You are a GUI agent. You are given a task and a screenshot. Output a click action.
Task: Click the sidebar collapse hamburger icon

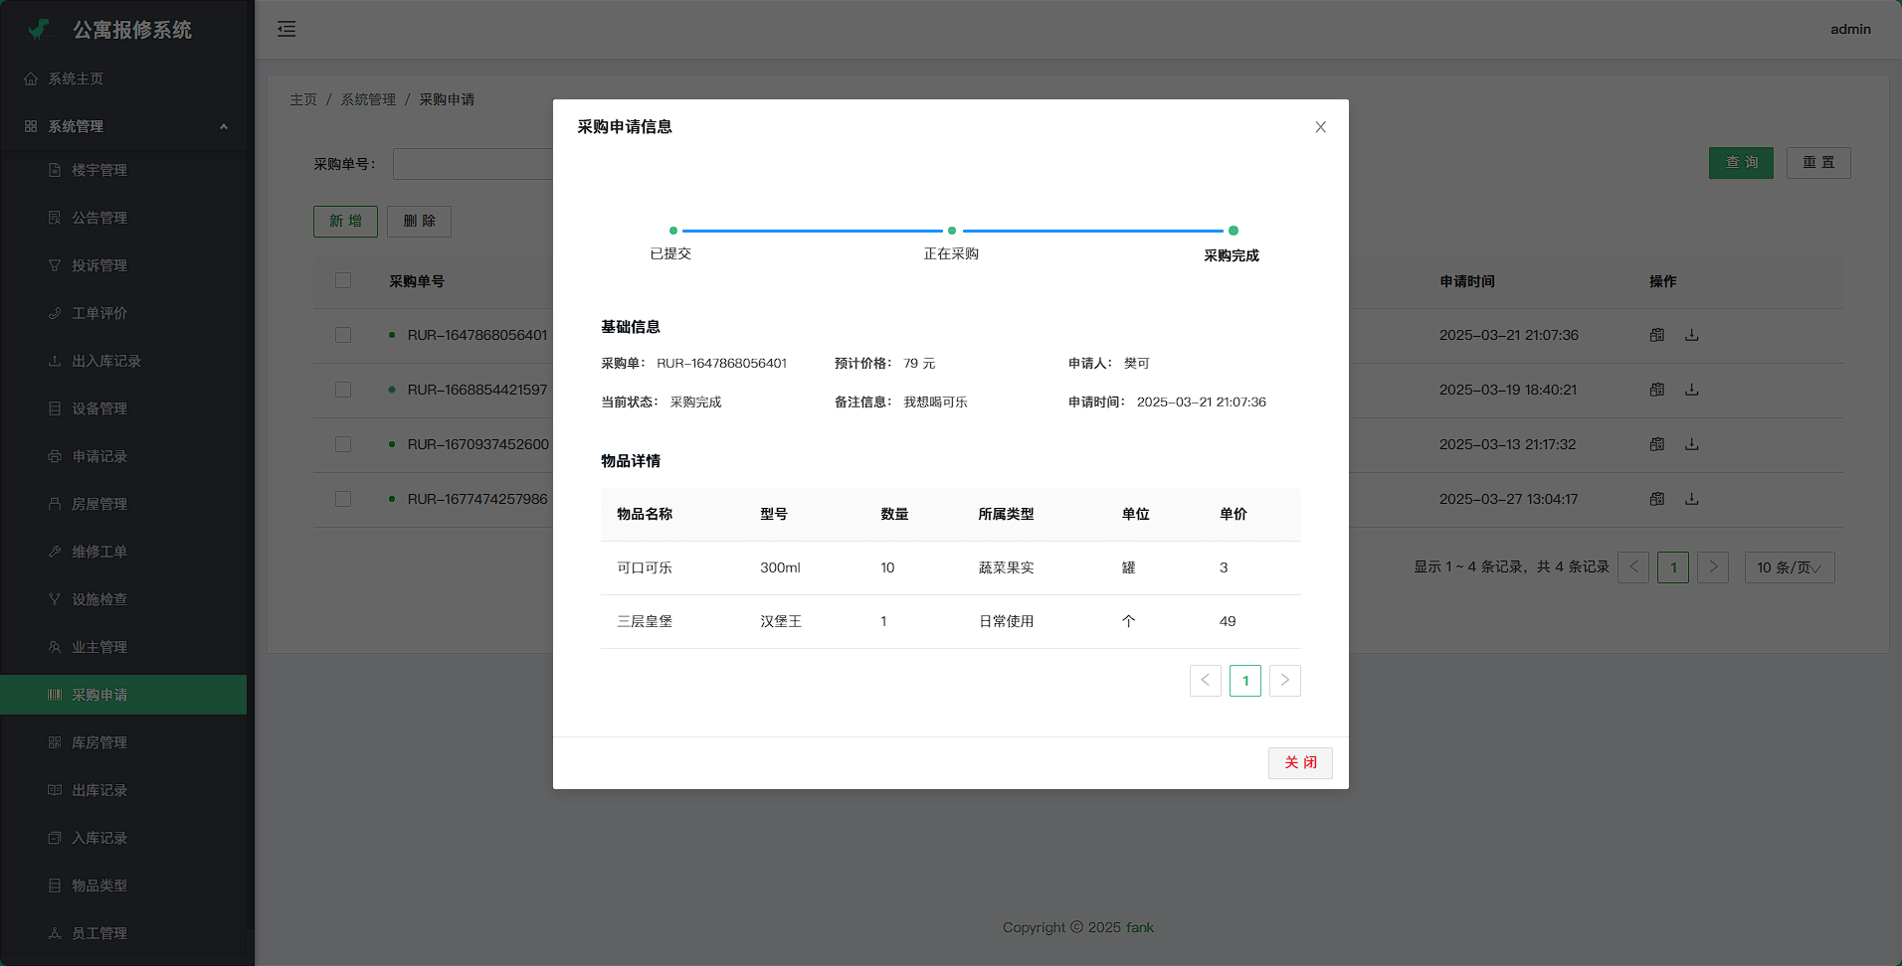pos(286,29)
